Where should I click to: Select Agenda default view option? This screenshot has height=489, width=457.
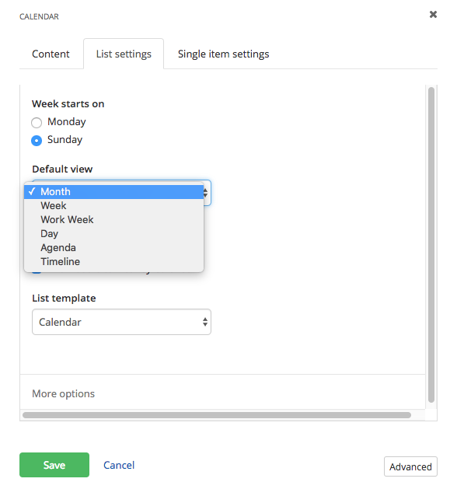113,248
